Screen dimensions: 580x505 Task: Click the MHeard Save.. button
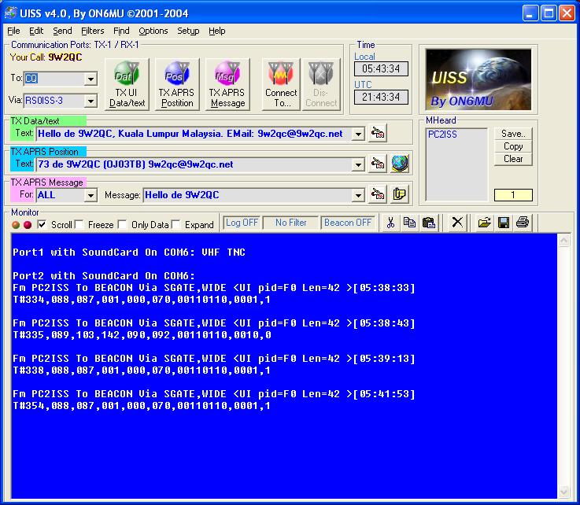point(513,134)
